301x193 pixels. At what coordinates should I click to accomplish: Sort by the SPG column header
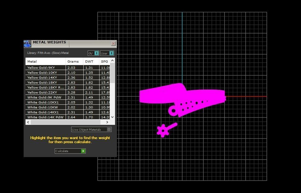104,61
